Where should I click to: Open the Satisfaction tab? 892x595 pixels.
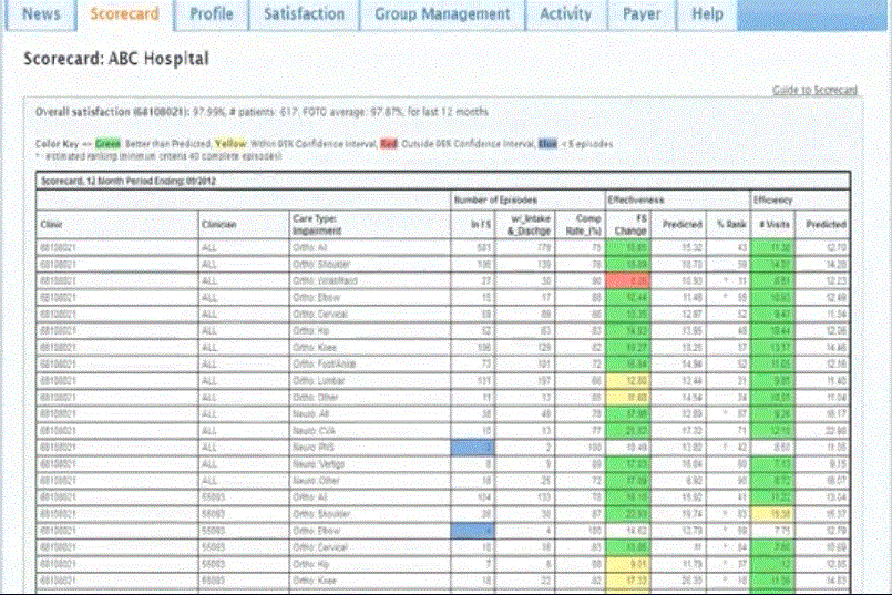click(x=304, y=14)
